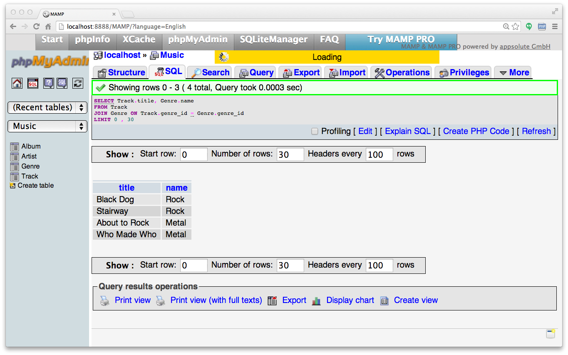Click the Genre table icon
Screen dimensions: 568x355
click(x=15, y=166)
